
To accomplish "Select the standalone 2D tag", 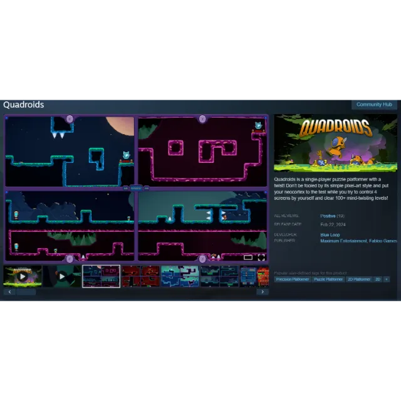I will (x=378, y=279).
